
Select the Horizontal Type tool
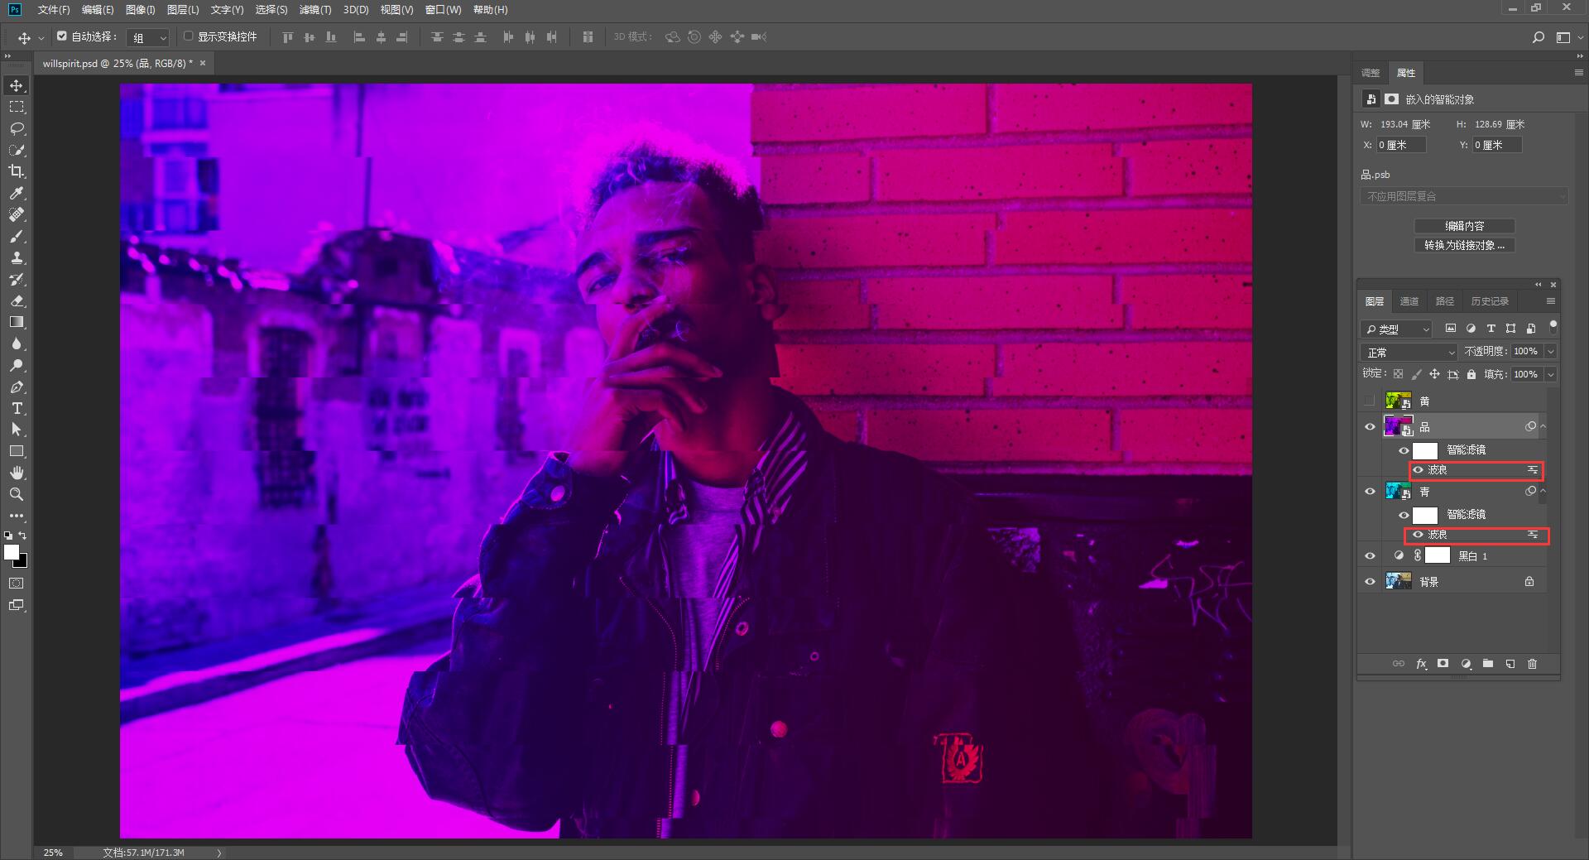[17, 408]
